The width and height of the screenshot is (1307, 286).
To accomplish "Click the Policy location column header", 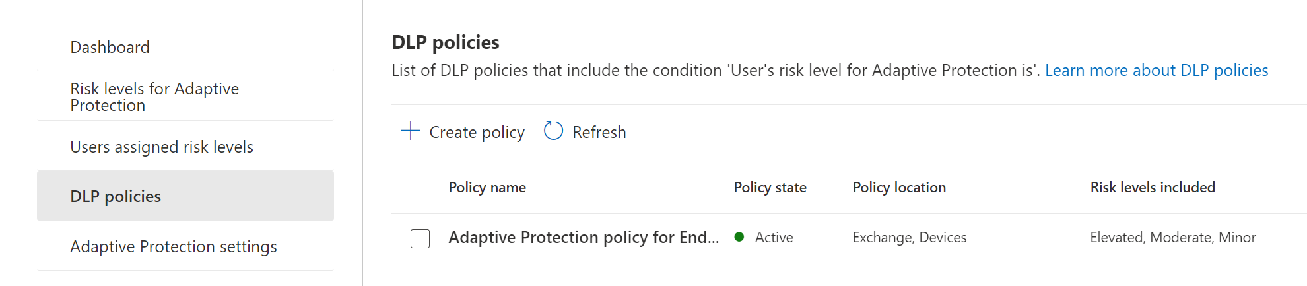I will point(899,188).
